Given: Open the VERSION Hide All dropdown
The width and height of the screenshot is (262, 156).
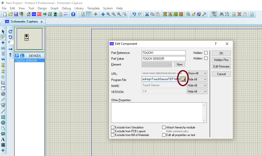Looking at the screenshot, I should click(197, 91).
